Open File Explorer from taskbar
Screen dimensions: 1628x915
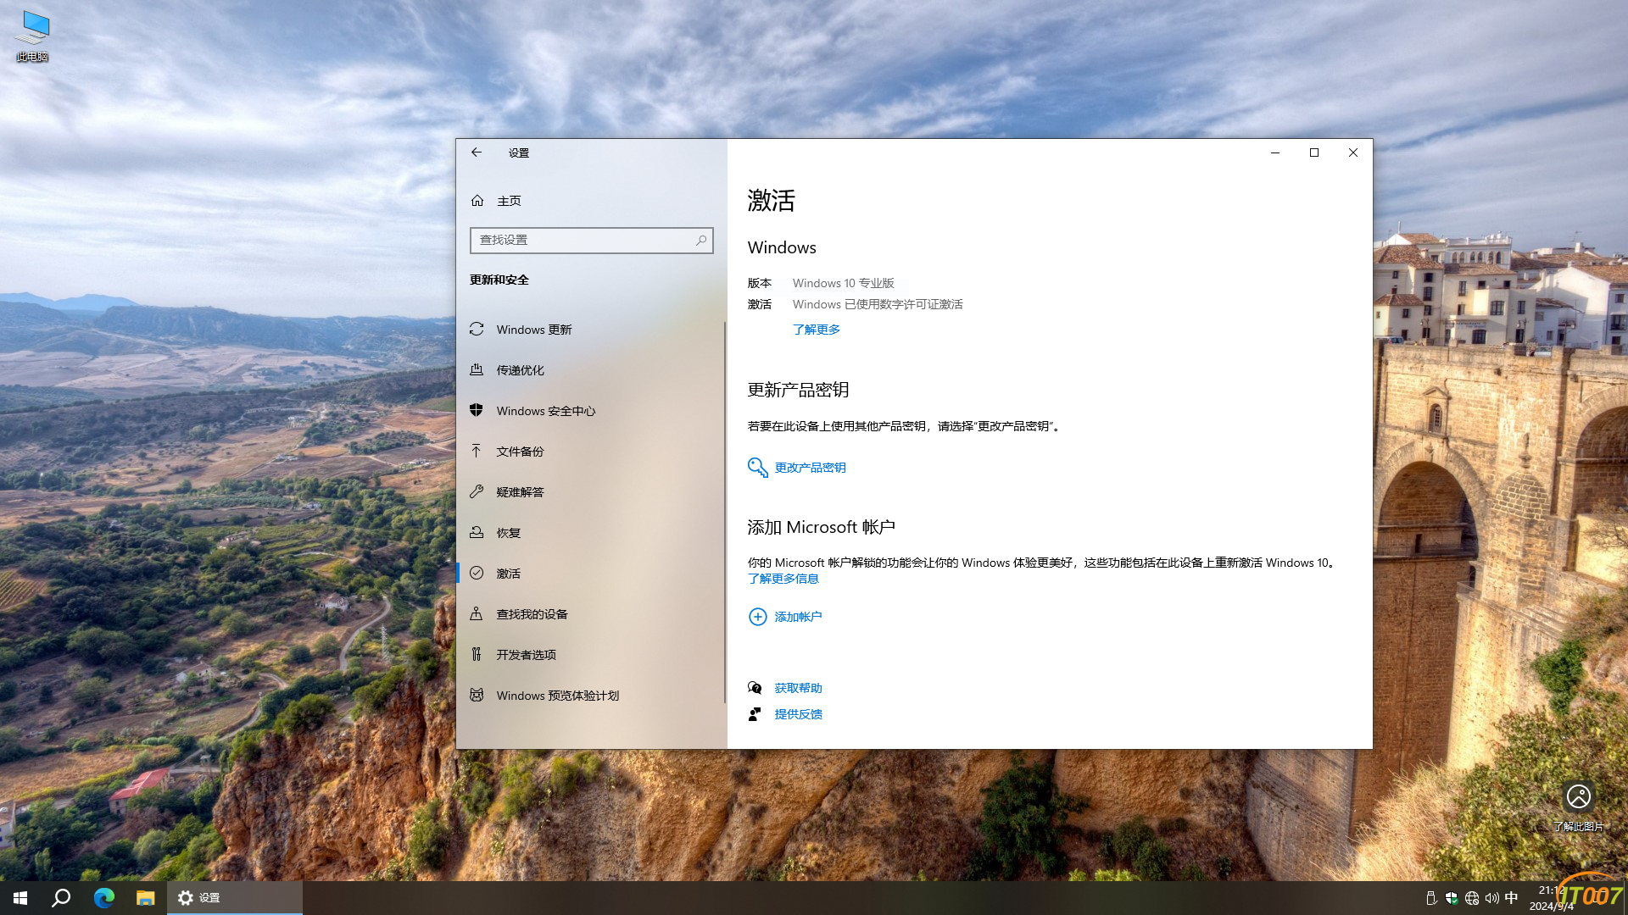146,898
